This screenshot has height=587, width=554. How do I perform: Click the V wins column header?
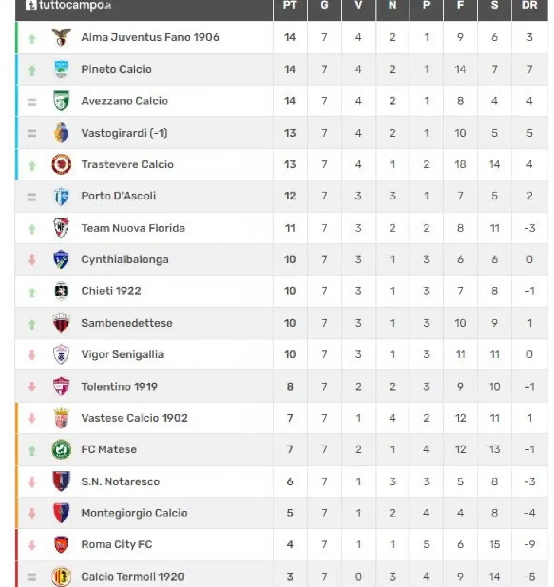click(x=358, y=5)
